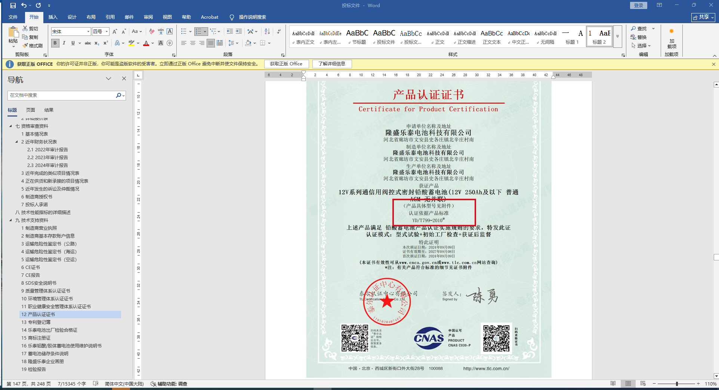Click the shrink font size icon
Screen dimensions: 719x390
(124, 31)
